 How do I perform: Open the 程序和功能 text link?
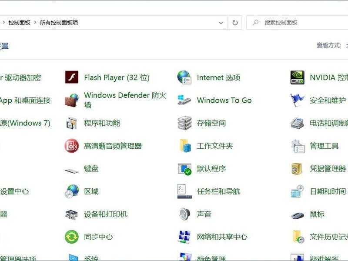point(102,123)
